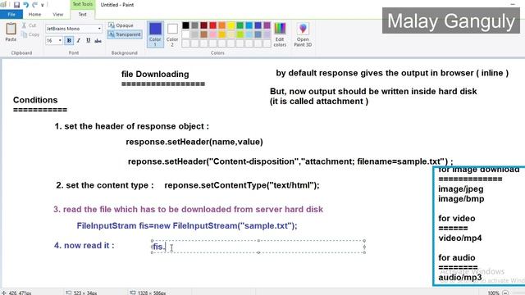Click the Text Tools contextual tab header

(x=82, y=4)
